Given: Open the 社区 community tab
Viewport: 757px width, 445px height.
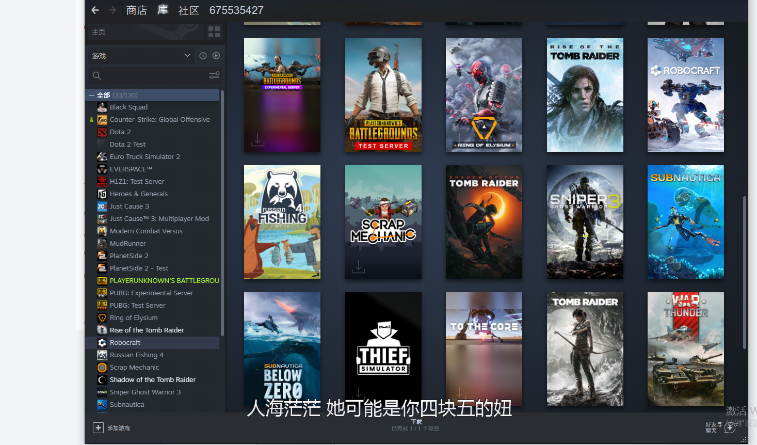Looking at the screenshot, I should (188, 10).
